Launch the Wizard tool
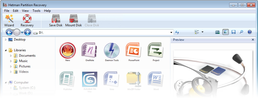 (x=9, y=21)
